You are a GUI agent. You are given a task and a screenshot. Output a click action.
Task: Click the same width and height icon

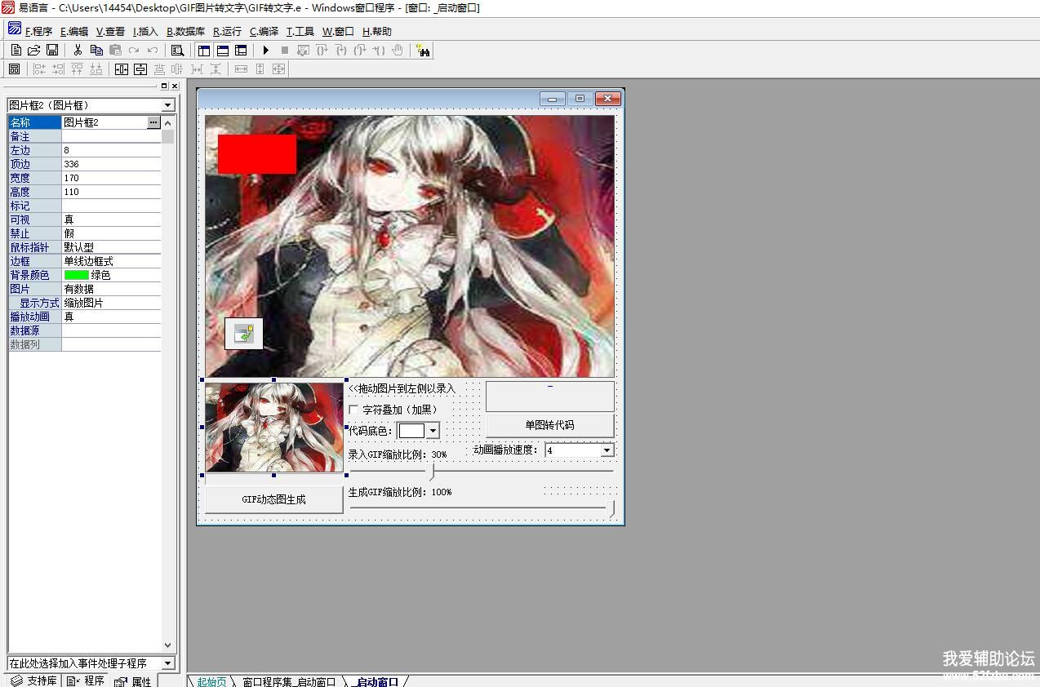tap(278, 69)
